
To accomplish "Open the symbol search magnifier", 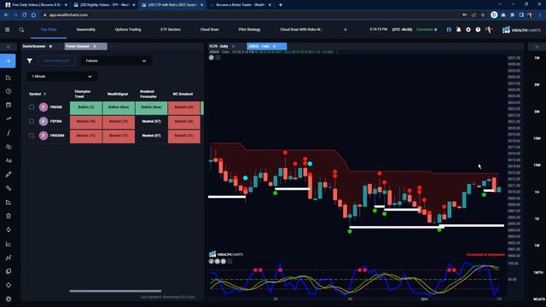I will tap(21, 30).
